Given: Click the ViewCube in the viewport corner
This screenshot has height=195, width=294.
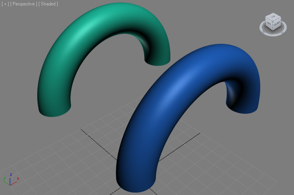Looking at the screenshot, I should 273,21.
